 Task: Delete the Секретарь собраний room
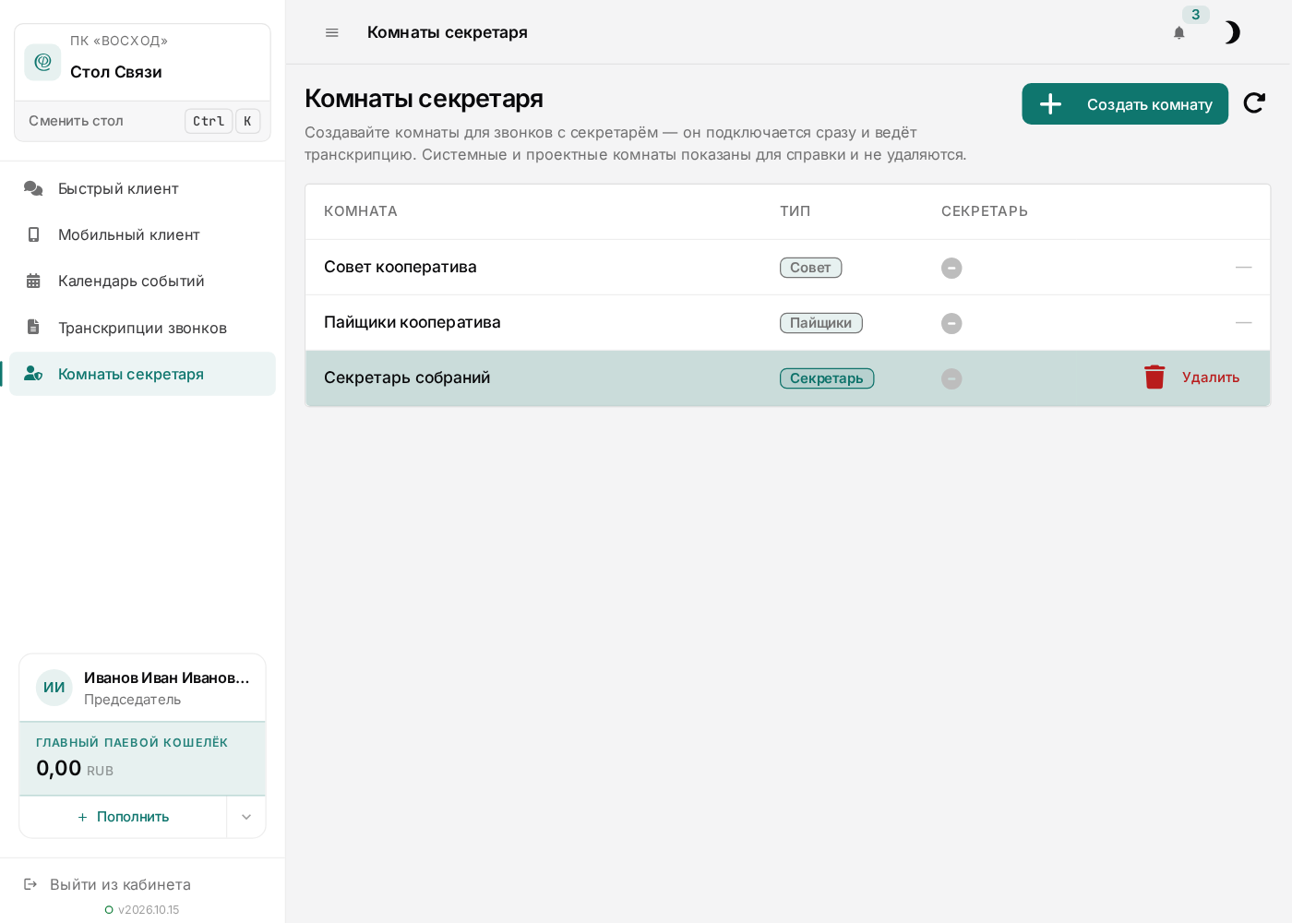pyautogui.click(x=1191, y=377)
